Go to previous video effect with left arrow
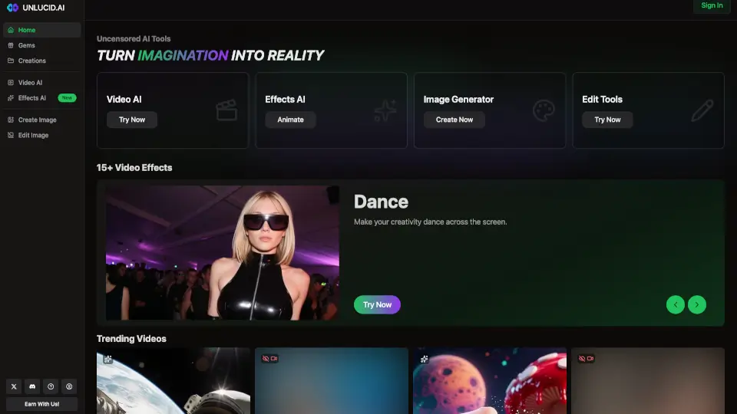 pyautogui.click(x=676, y=304)
